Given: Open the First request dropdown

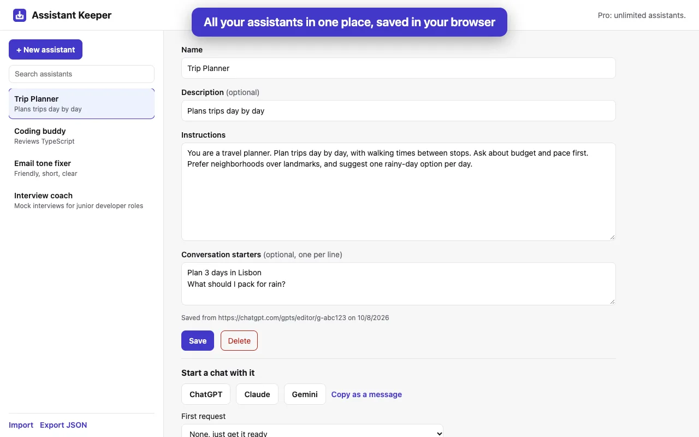Looking at the screenshot, I should (x=312, y=431).
